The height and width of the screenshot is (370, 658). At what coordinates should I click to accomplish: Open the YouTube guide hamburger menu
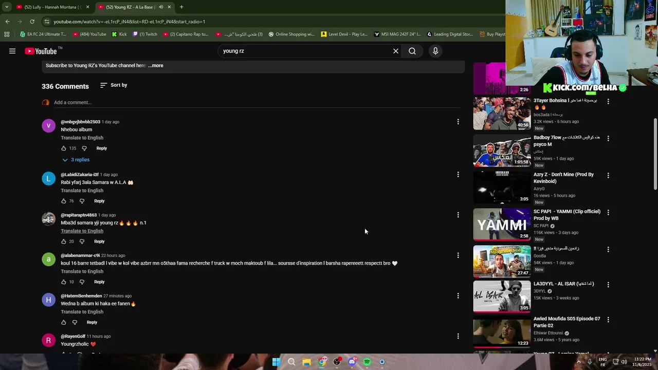12,51
